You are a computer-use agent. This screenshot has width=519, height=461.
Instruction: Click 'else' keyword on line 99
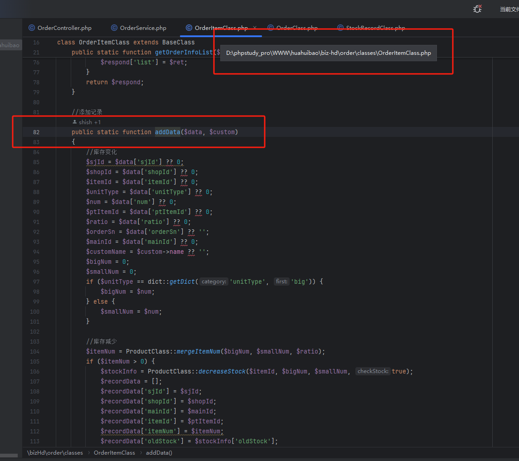[x=101, y=301]
